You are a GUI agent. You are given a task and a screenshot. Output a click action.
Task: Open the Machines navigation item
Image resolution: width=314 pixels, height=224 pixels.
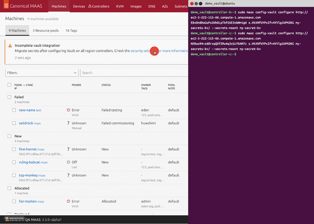coord(59,6)
